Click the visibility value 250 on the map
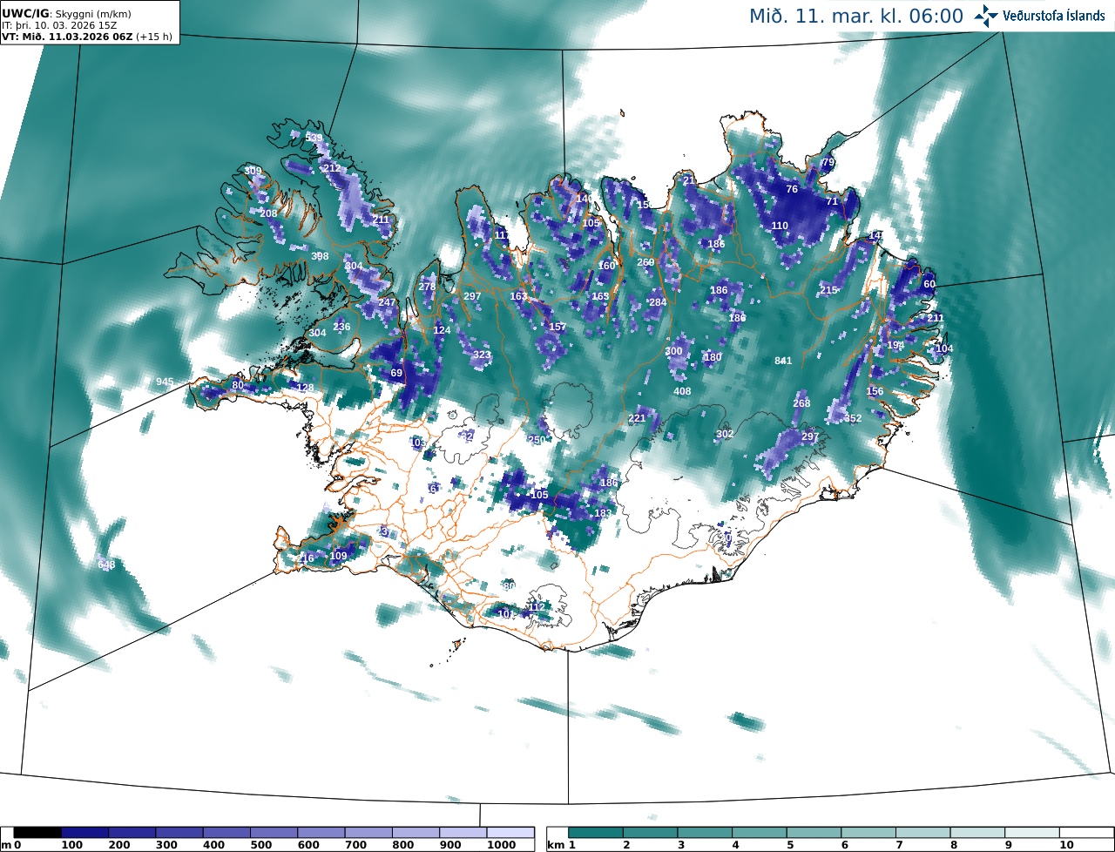 [x=537, y=440]
